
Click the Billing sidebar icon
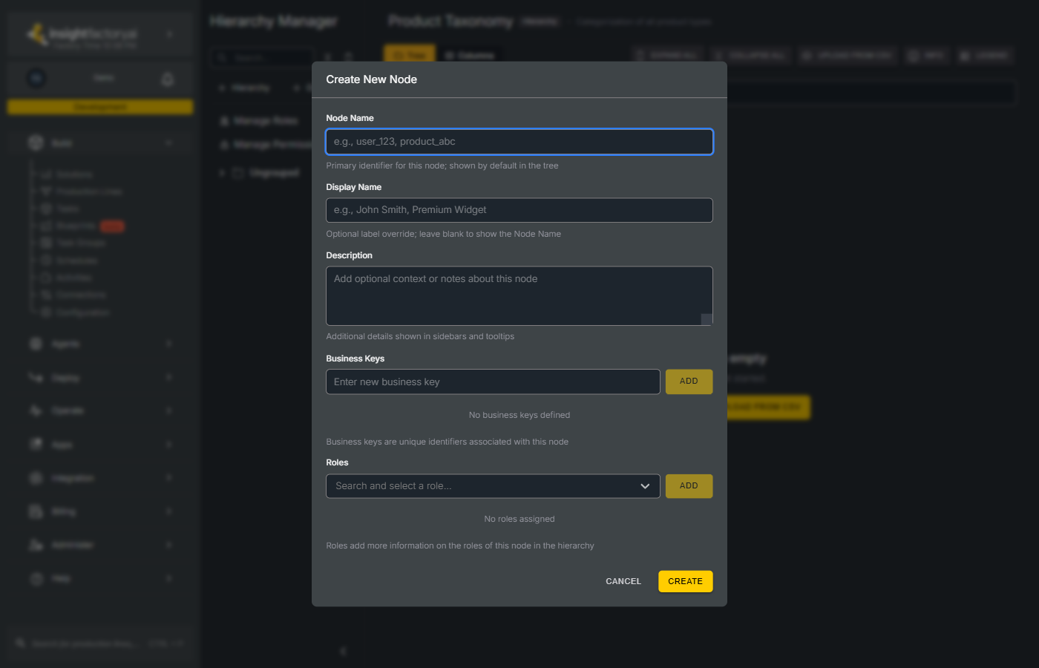pyautogui.click(x=35, y=511)
